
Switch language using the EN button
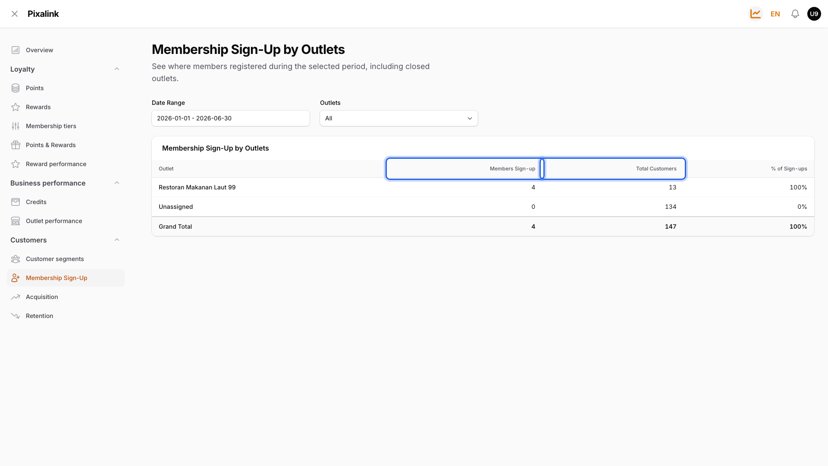pos(775,14)
